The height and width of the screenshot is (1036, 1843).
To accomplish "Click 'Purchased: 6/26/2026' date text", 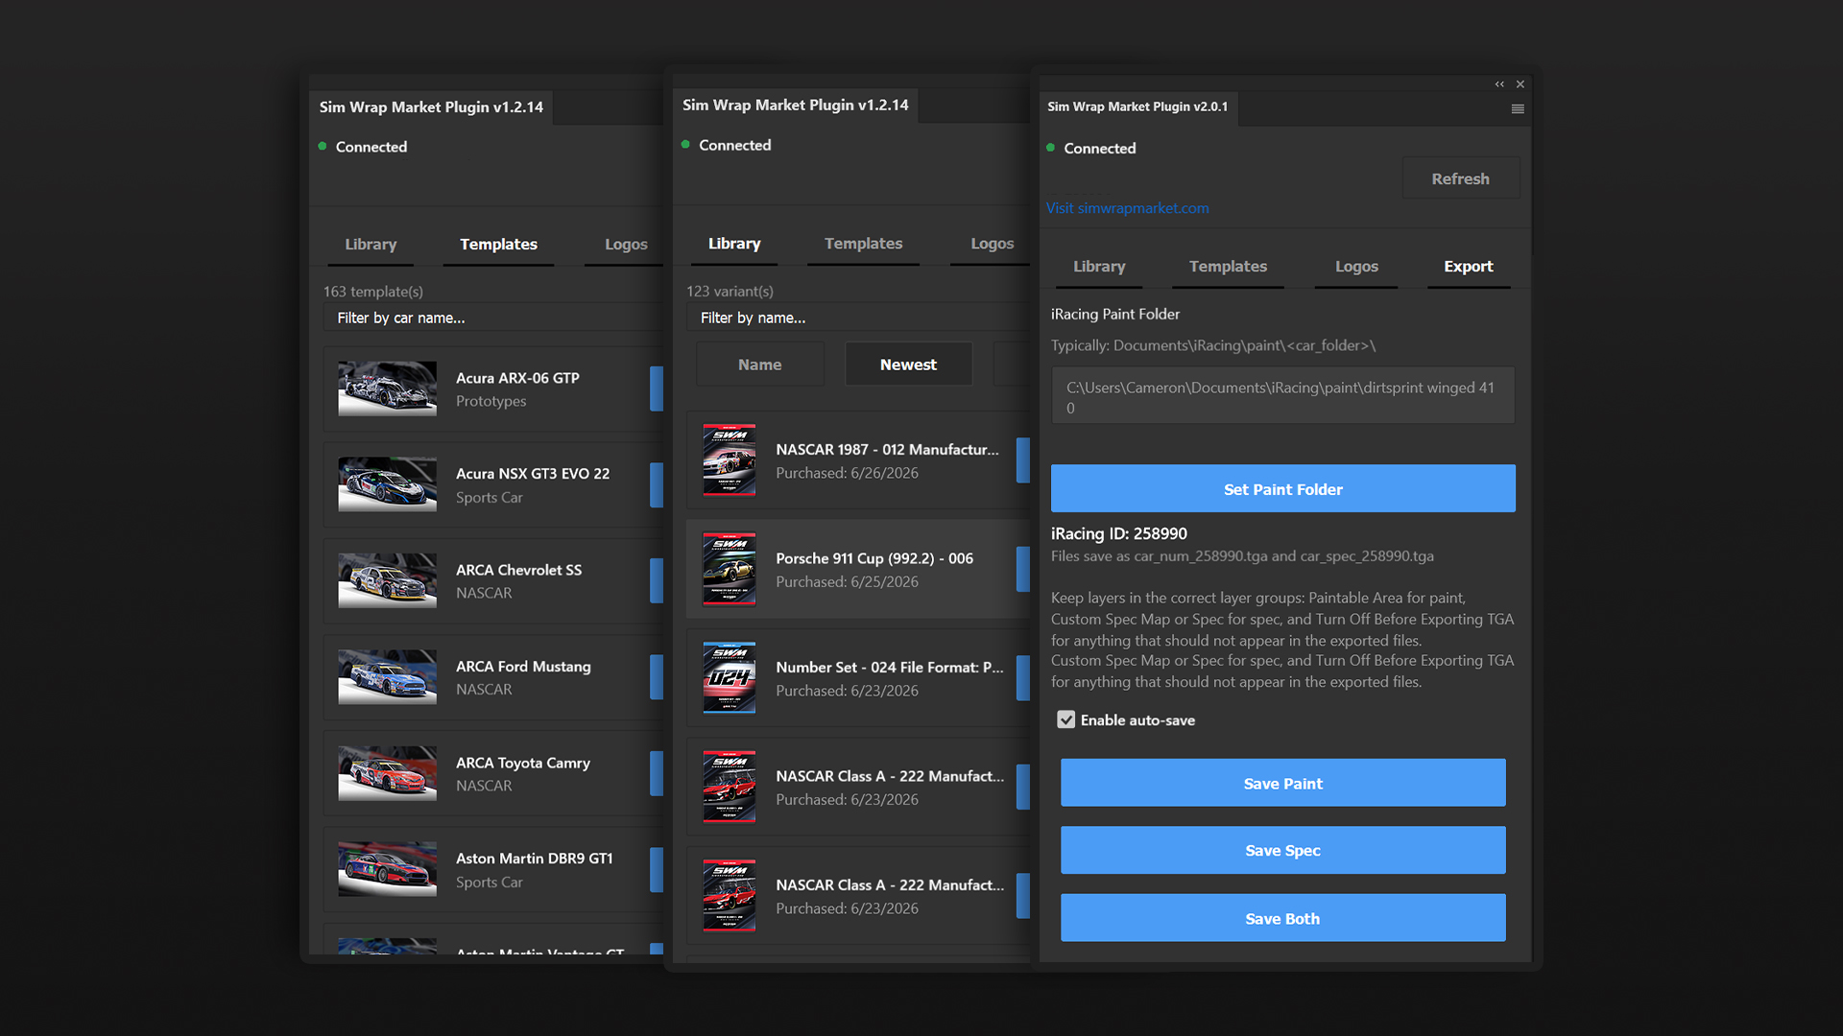I will 847,473.
